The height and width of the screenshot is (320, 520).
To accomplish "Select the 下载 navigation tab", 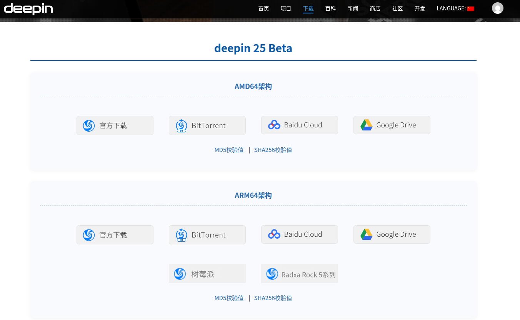I will tap(308, 8).
